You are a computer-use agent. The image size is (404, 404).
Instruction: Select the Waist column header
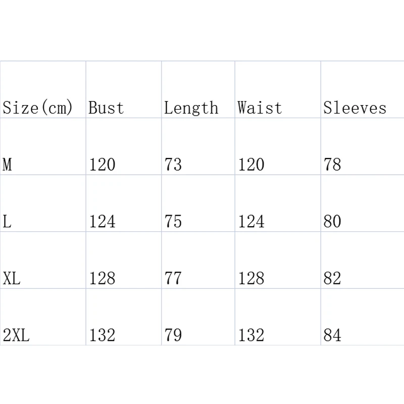tap(260, 108)
